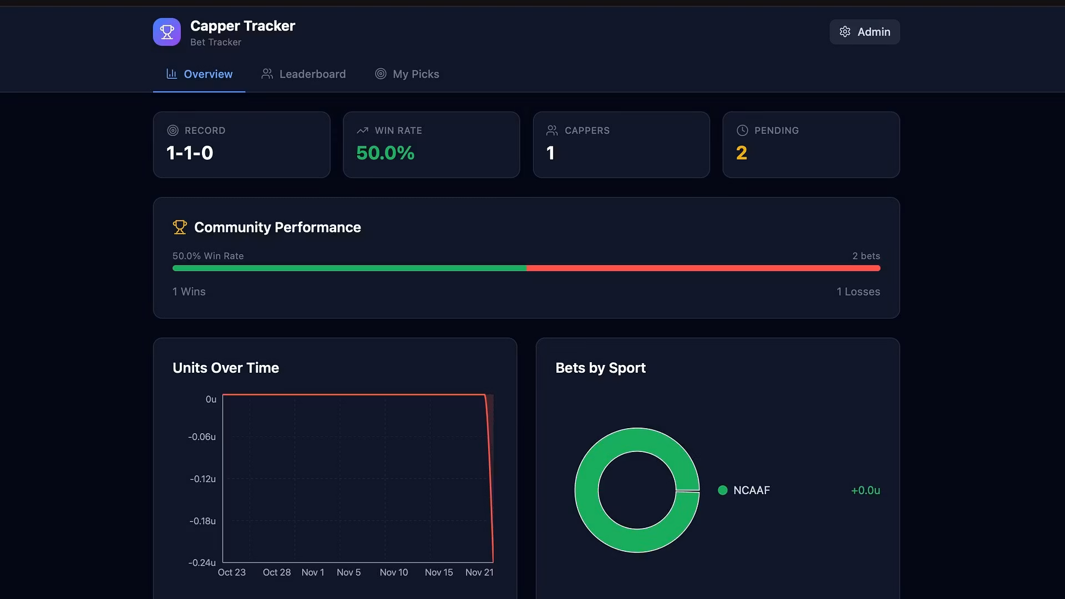Select the Overview tab
Viewport: 1065px width, 599px height.
(208, 74)
